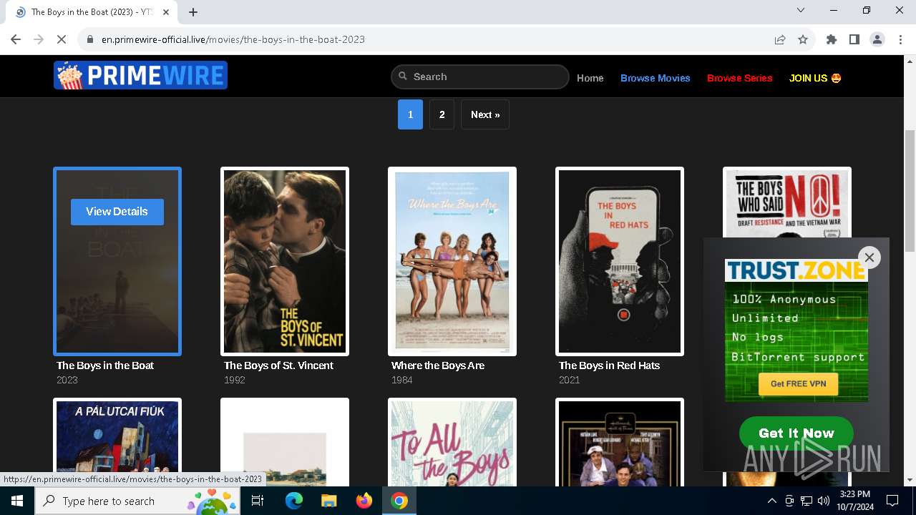
Task: Open the Where the Boys Are poster
Action: coord(452,261)
